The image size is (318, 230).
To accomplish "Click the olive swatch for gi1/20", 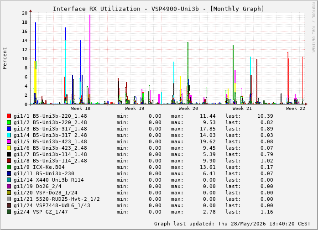I will pyautogui.click(x=9, y=193).
